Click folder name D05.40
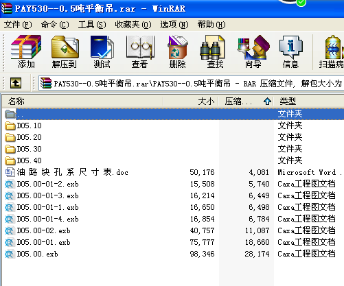The height and width of the screenshot is (286, 344). [29, 160]
